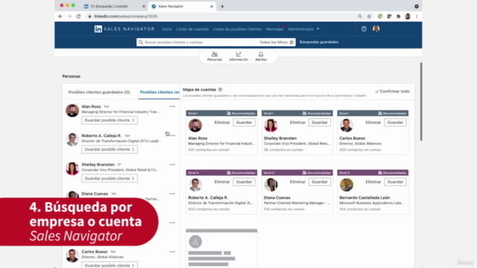Switch to Posibles clientes recomendados tab

click(159, 92)
